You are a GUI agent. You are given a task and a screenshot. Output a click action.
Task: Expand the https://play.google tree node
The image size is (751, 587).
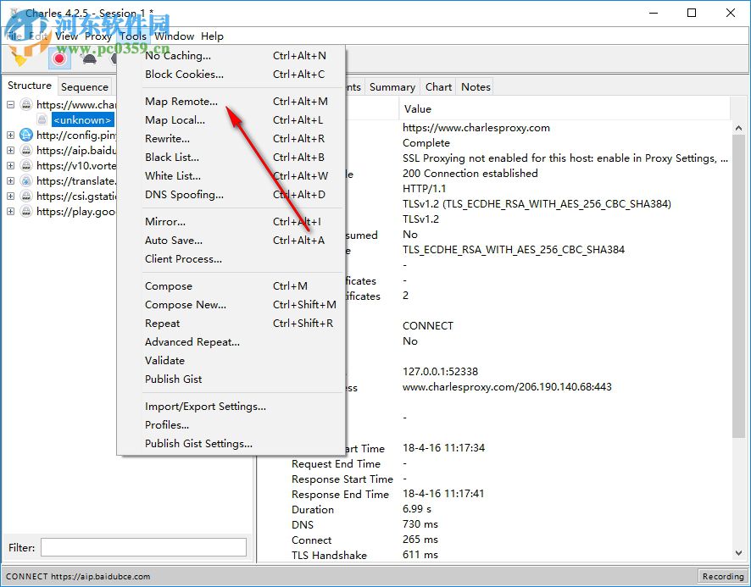click(x=10, y=212)
